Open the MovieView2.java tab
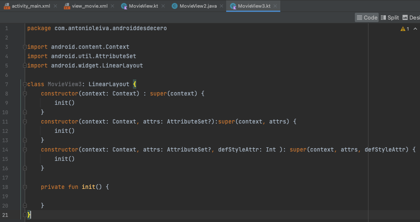The width and height of the screenshot is (420, 222). 198,6
